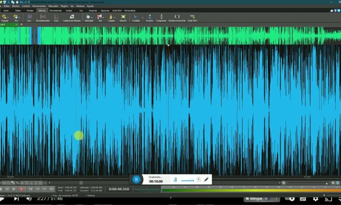This screenshot has height=205, width=341.
Task: Click the Suite NCH toolbar icon
Action: click(192, 18)
